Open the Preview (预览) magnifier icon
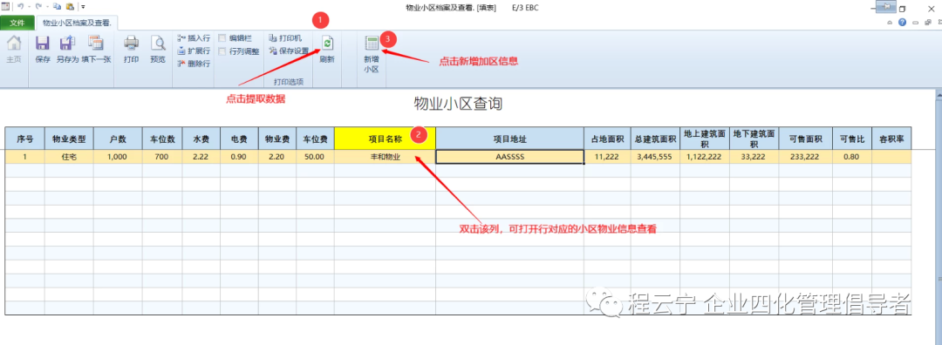942x345 pixels. tap(157, 44)
